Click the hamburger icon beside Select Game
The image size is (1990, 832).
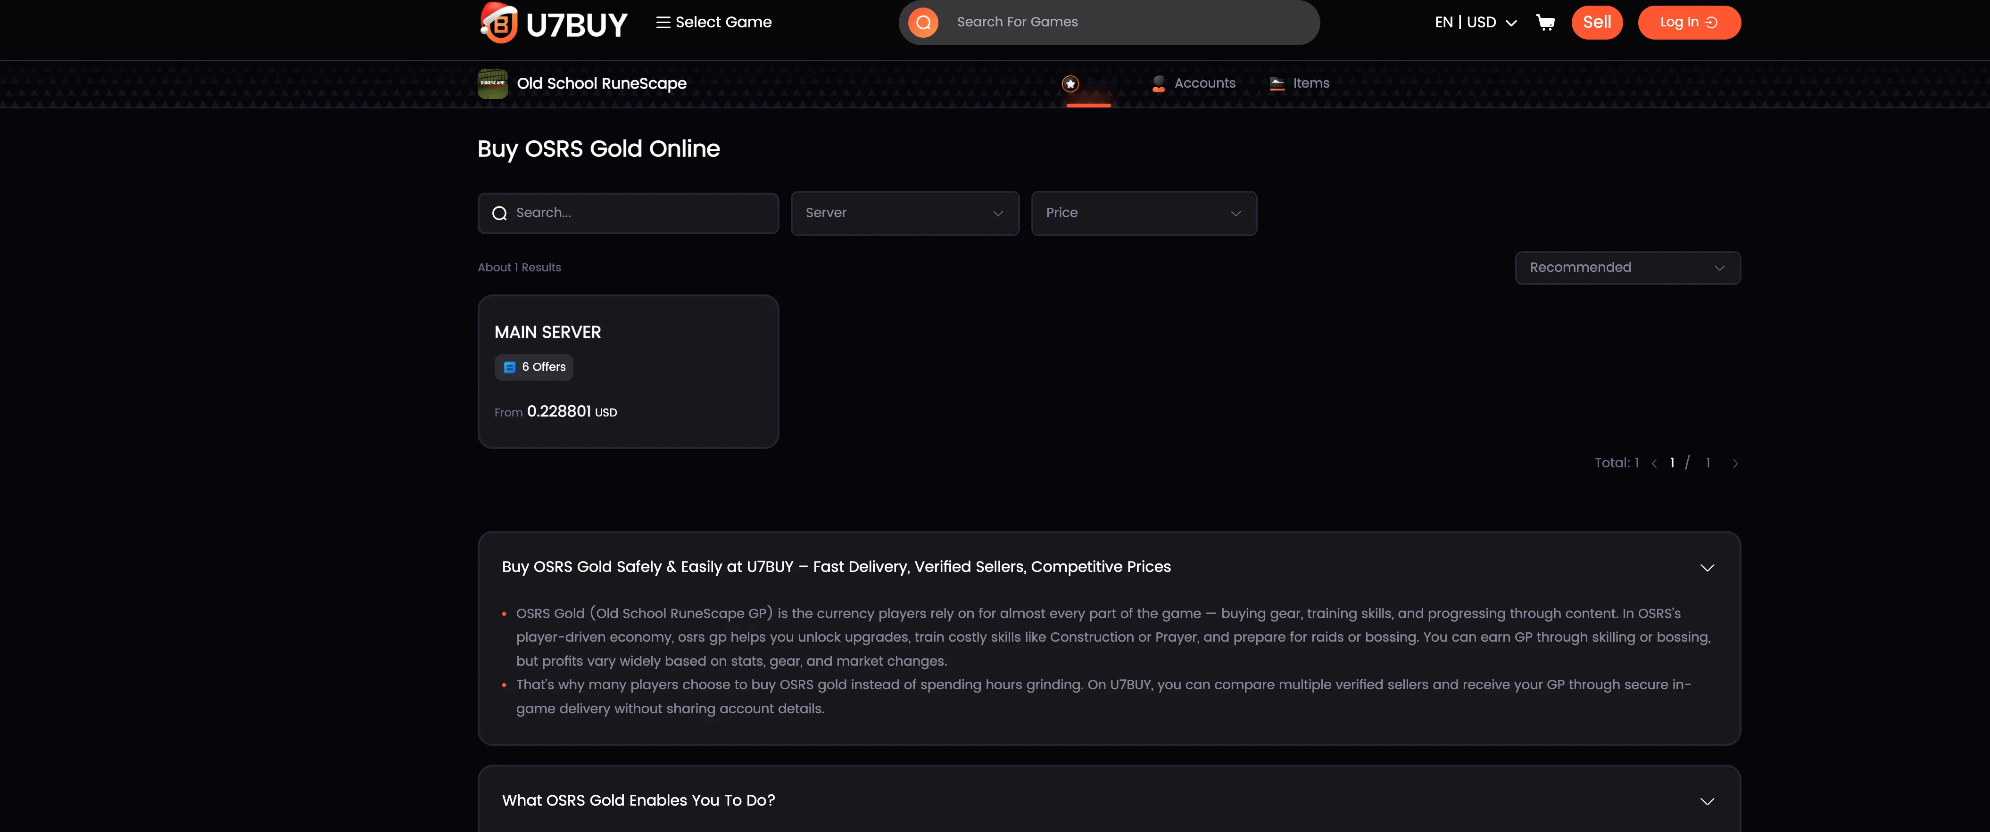click(663, 23)
